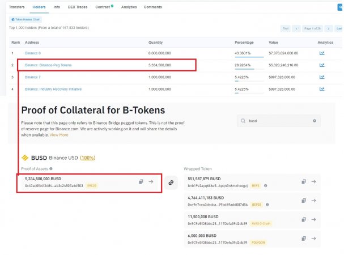Click the 5,334,500,000 BUSD amount text

point(43,179)
